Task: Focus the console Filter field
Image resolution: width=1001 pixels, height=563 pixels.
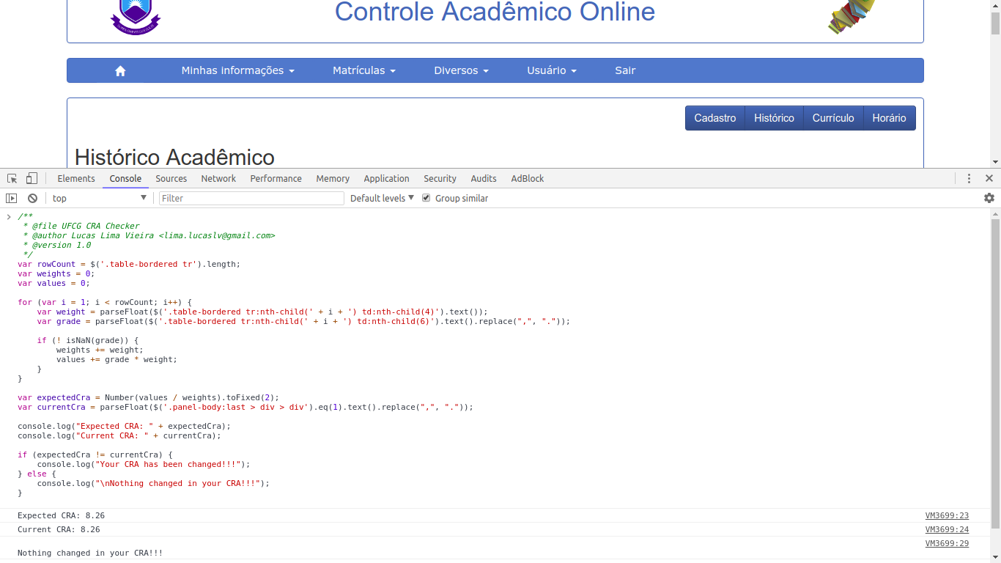Action: coord(251,198)
